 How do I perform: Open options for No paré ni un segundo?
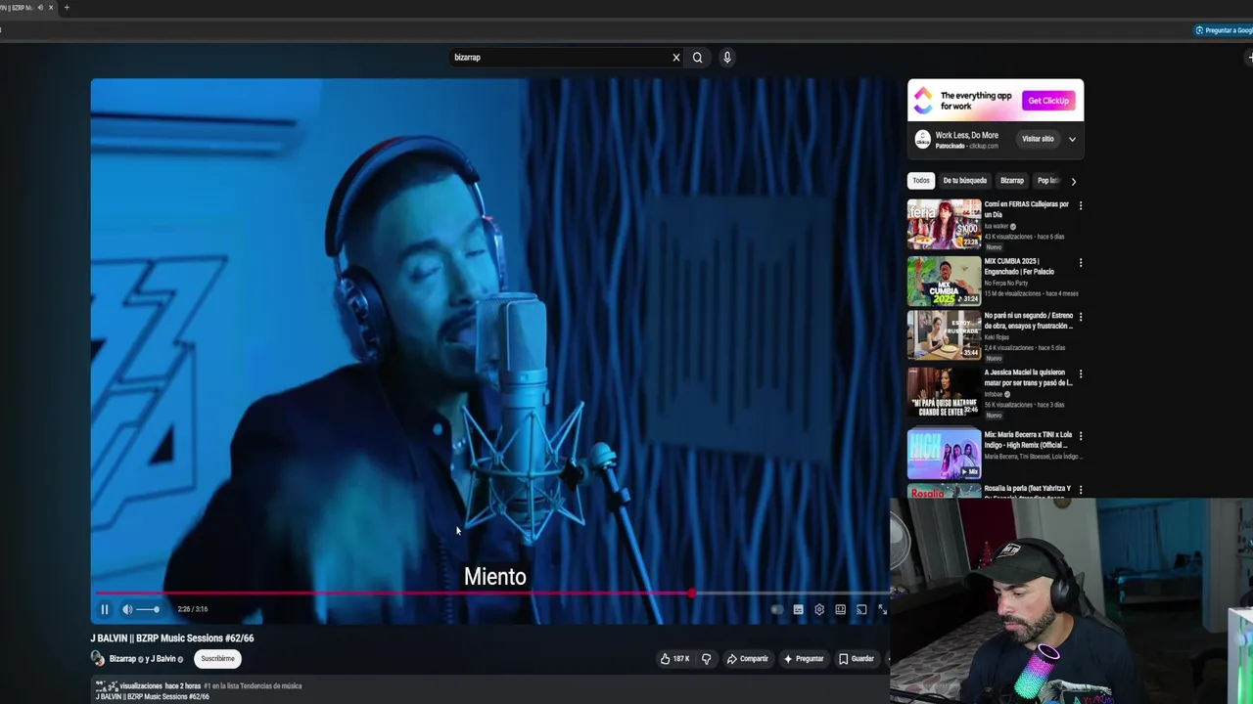(1081, 317)
